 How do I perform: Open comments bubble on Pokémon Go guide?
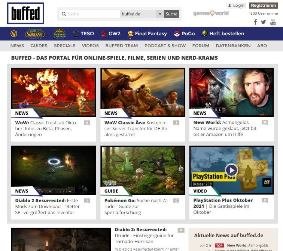(x=176, y=201)
